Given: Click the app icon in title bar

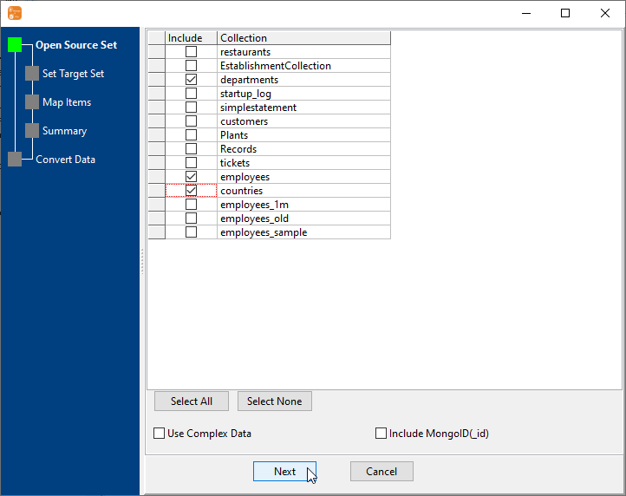Looking at the screenshot, I should tap(14, 13).
